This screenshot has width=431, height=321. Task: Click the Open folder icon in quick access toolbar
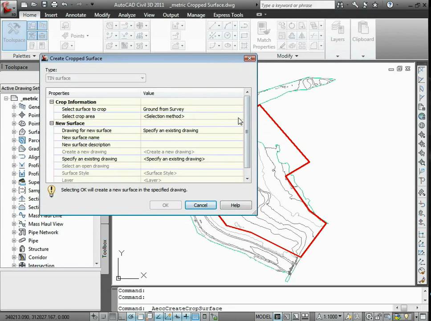[34, 4]
